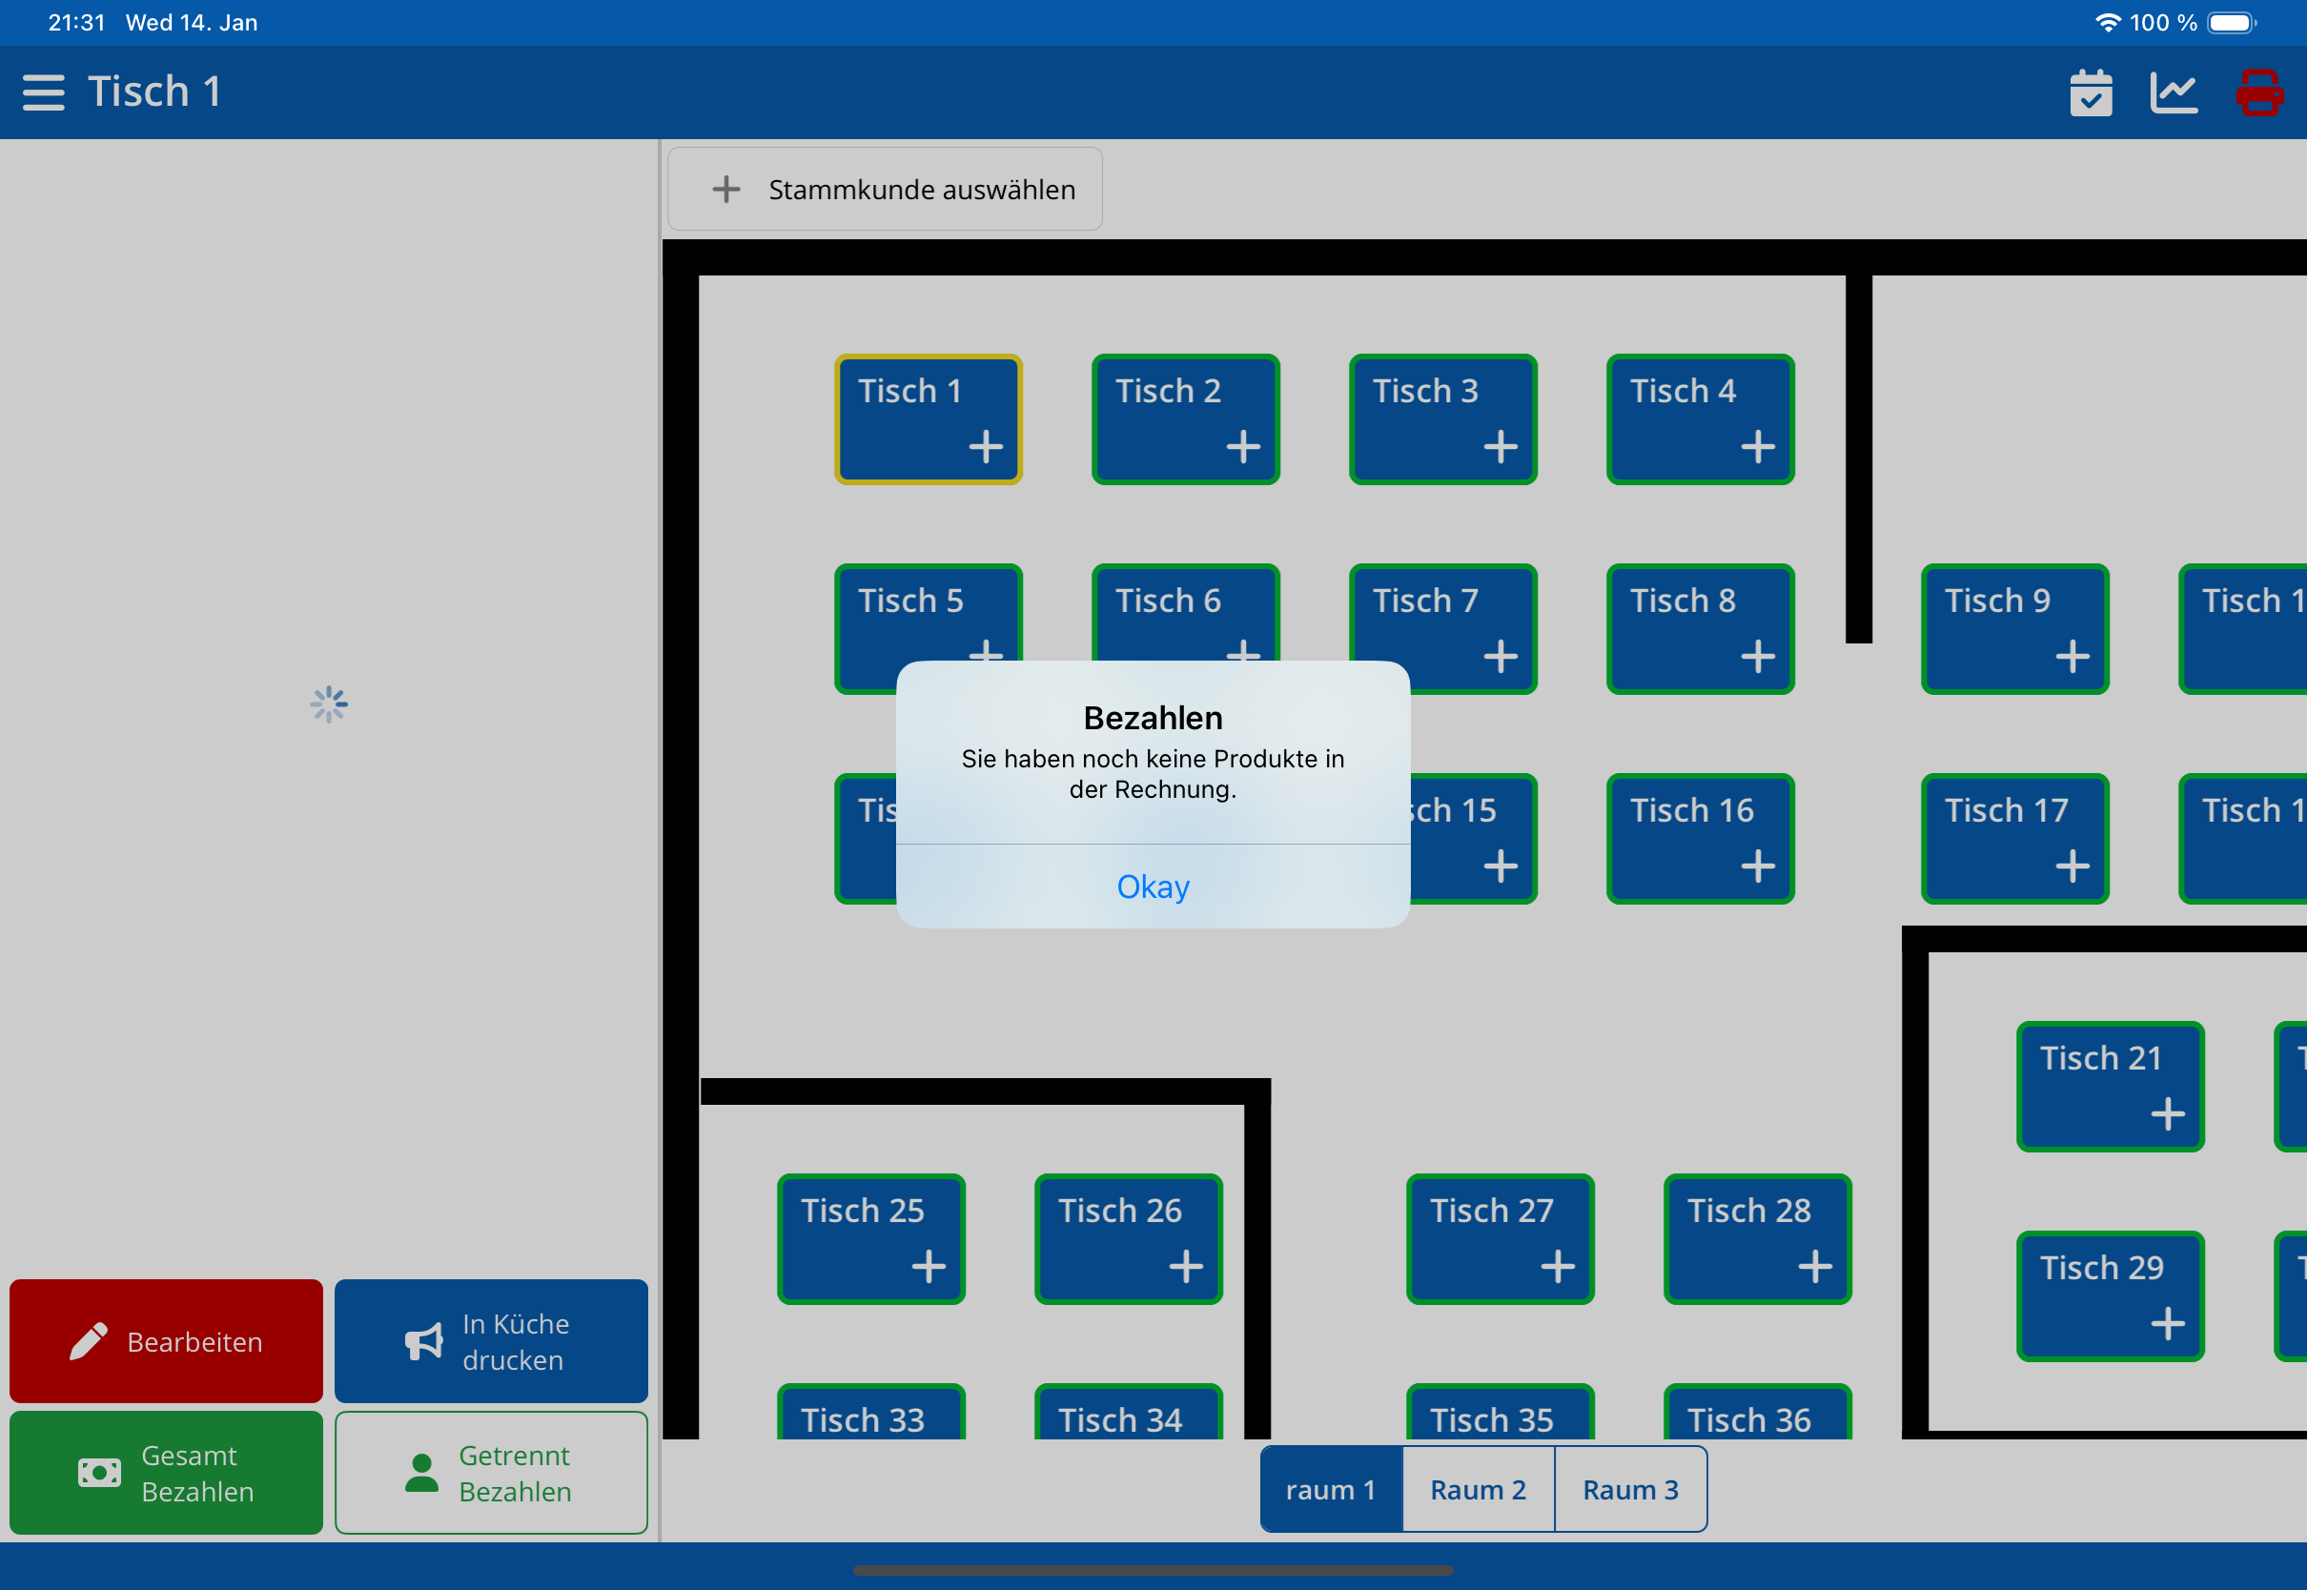Viewport: 2307px width, 1590px height.
Task: Select table Tisch 34
Action: click(1129, 1412)
